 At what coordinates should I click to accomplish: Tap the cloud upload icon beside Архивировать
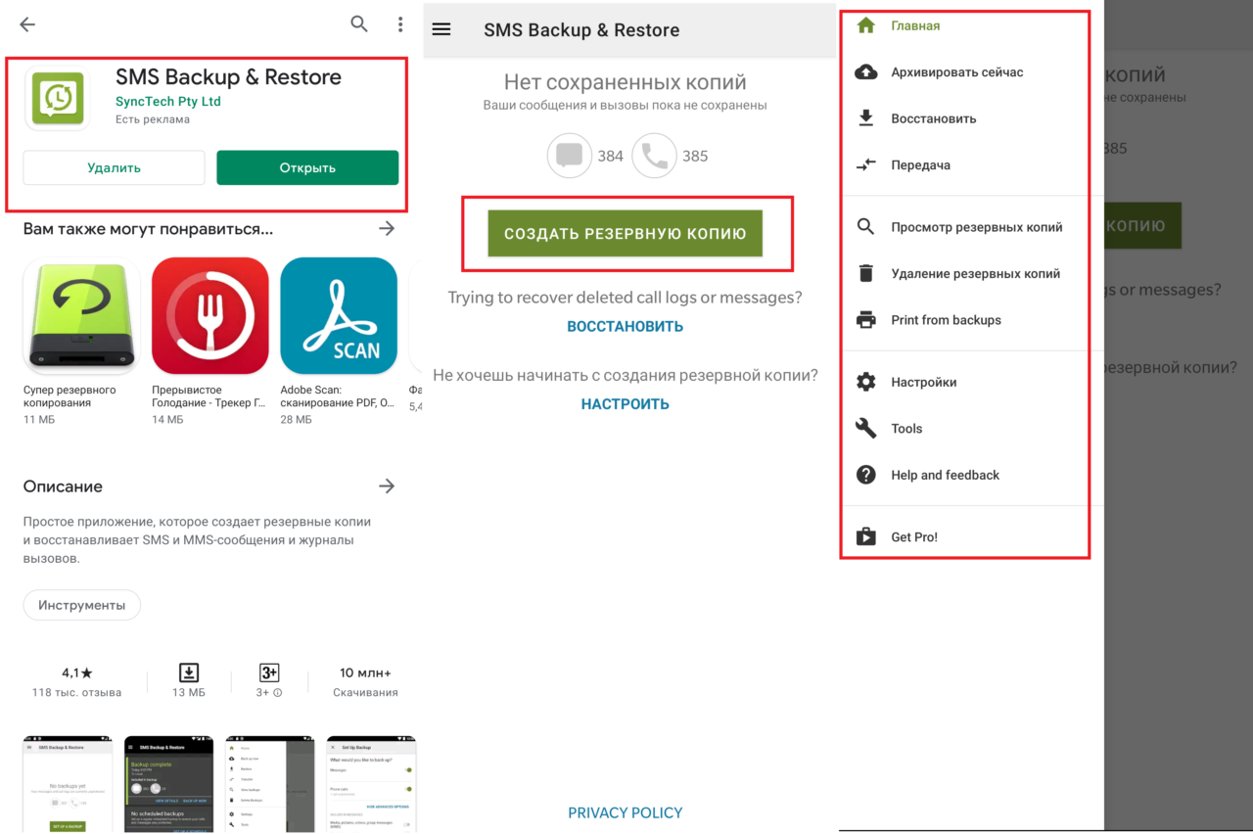(x=866, y=72)
